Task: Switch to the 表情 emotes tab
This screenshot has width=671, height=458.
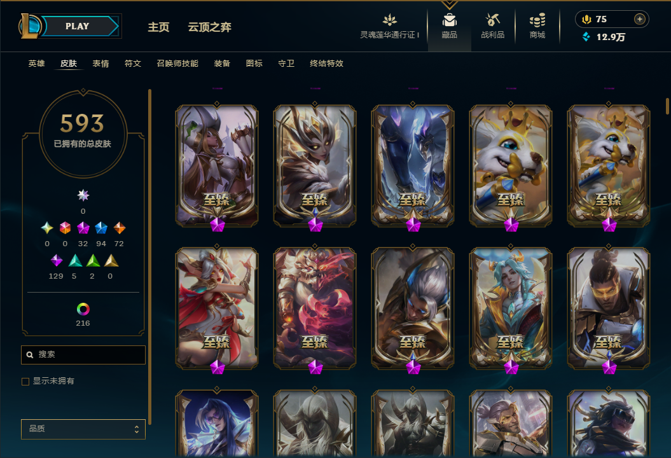Action: point(100,64)
